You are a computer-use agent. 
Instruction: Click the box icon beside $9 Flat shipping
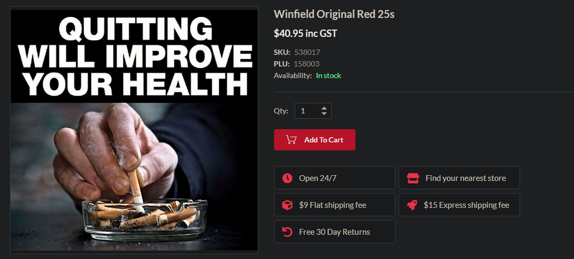pos(287,205)
